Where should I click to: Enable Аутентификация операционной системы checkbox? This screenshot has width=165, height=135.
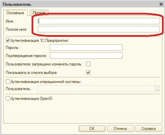coord(8,82)
